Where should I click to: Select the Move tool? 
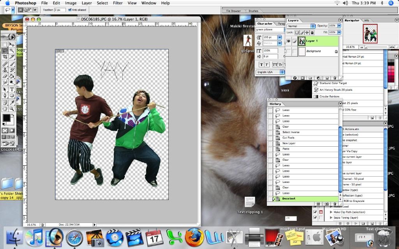[x=12, y=44]
